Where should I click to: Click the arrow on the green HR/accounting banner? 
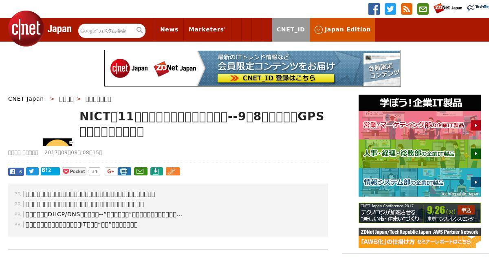click(x=476, y=154)
